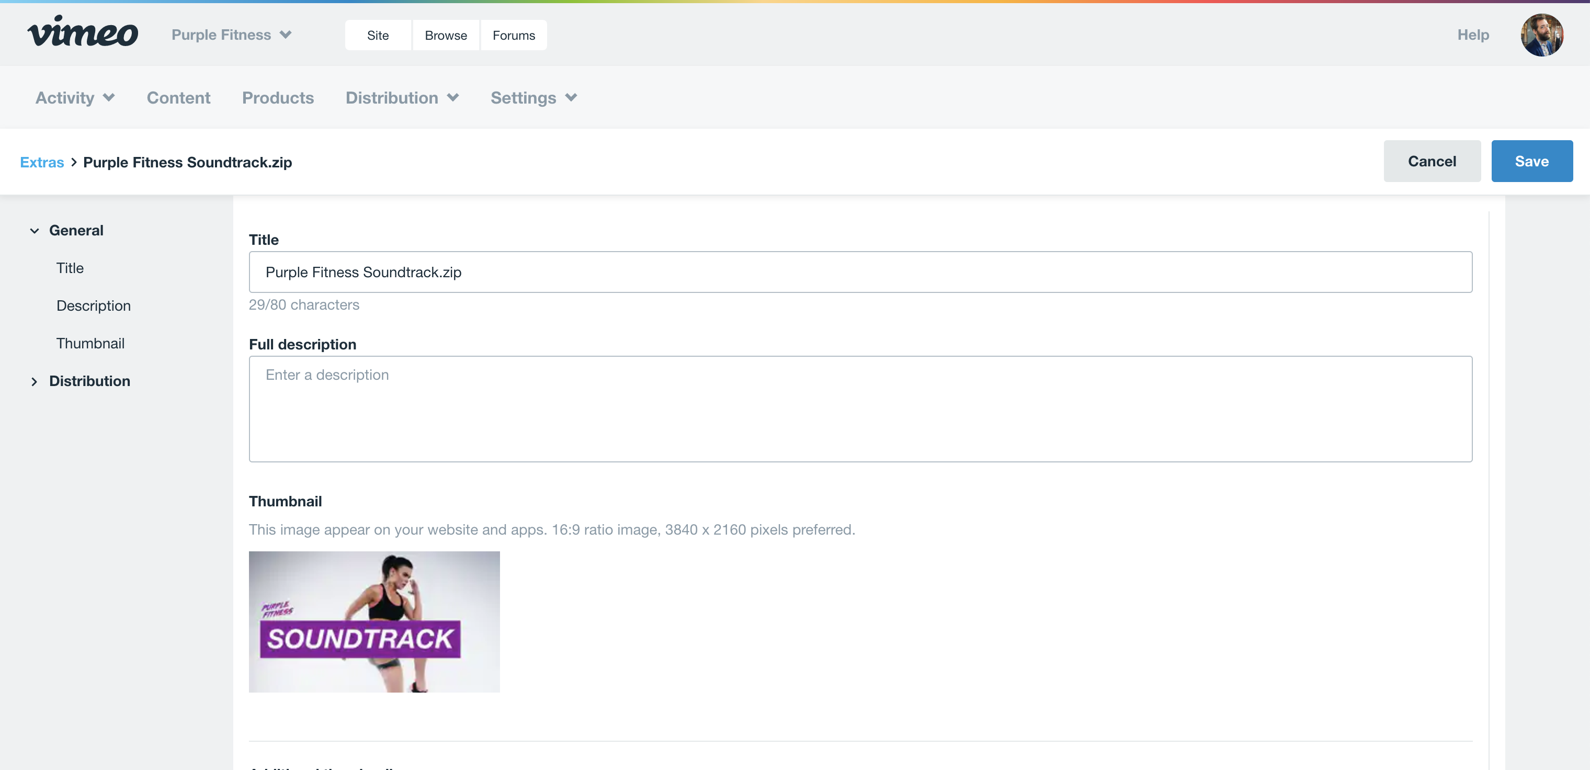
Task: Click the Title input field
Action: (860, 273)
